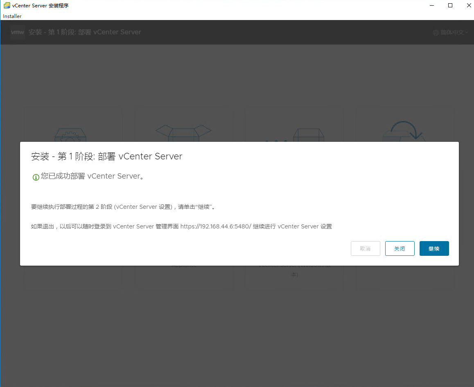
Task: Click the 关闭 button in dialog
Action: tap(400, 248)
